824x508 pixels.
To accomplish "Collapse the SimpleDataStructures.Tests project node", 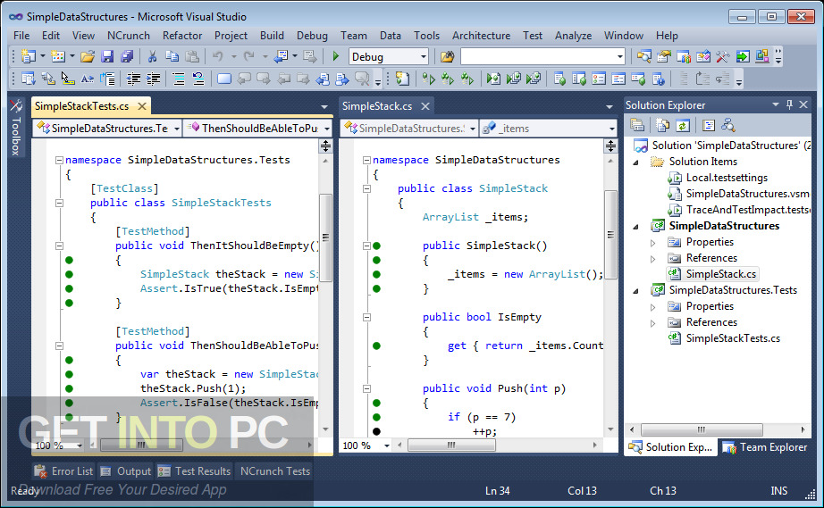I will 635,291.
